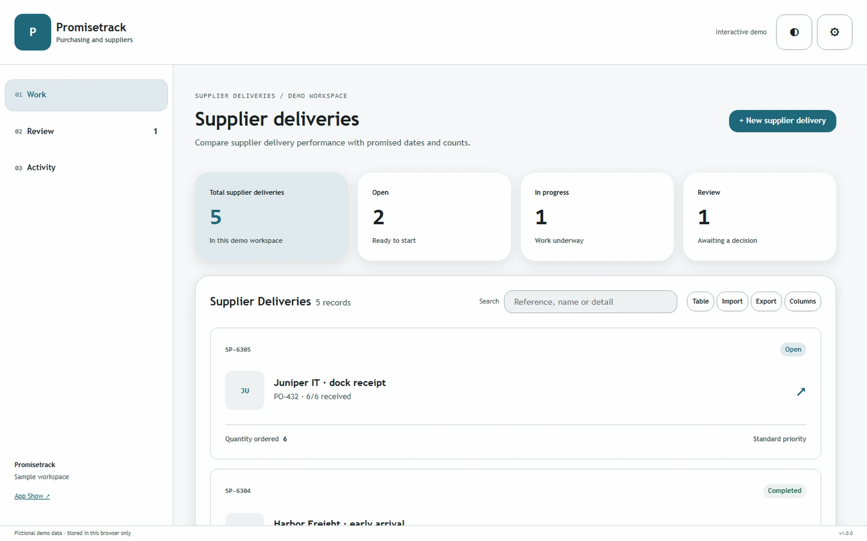Switch to Table view
This screenshot has height=541, width=867.
point(700,301)
